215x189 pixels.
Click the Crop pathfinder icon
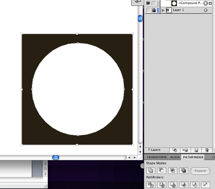pyautogui.click(x=184, y=184)
